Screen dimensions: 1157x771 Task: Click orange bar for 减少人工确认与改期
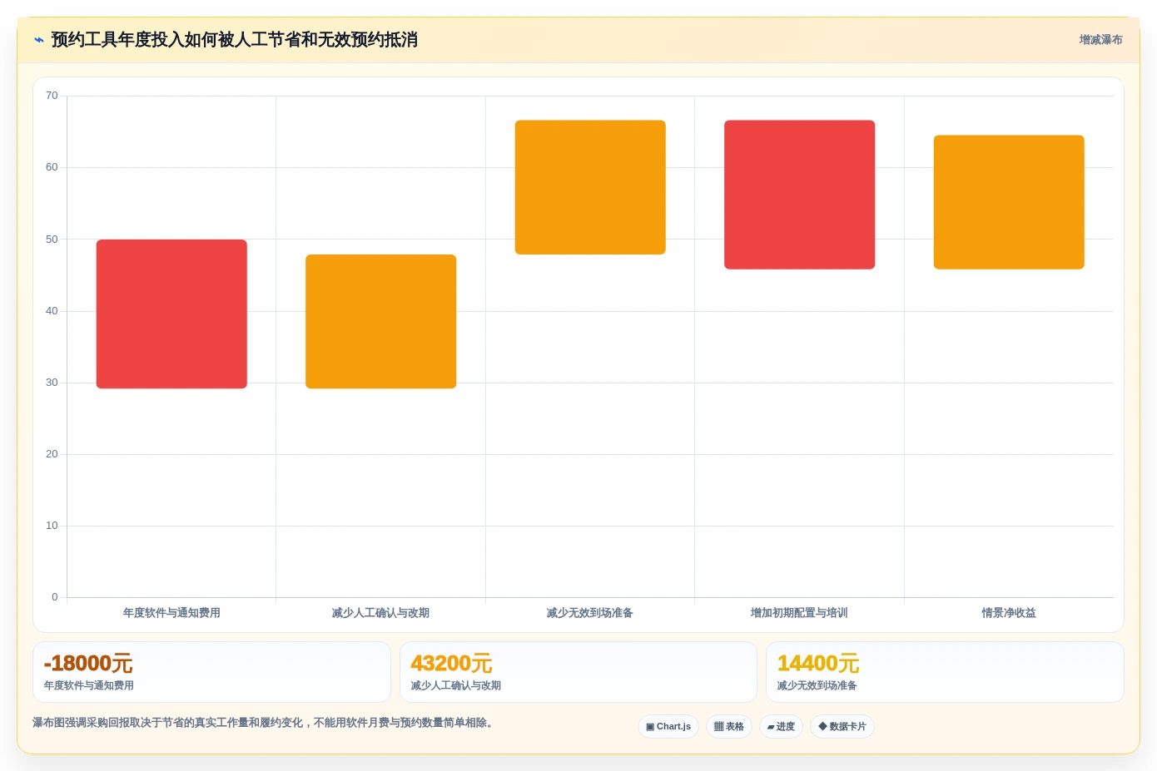[x=381, y=321]
